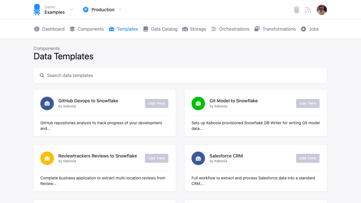Image resolution: width=361 pixels, height=203 pixels.
Task: Click the green Git Model to Snowflake icon
Action: coord(198,103)
